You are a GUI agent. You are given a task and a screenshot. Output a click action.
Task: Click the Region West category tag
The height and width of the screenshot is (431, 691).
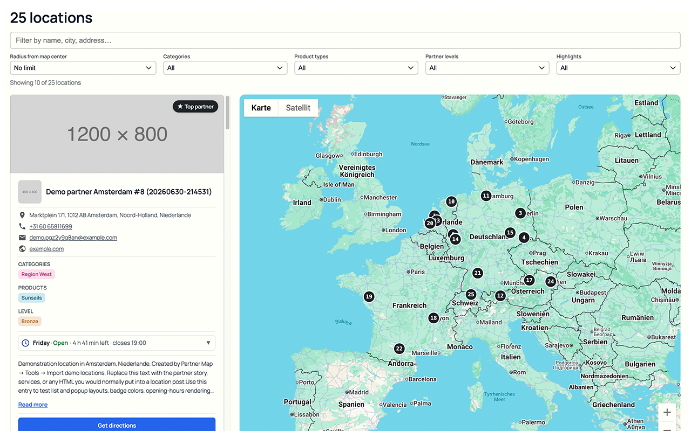coord(37,274)
